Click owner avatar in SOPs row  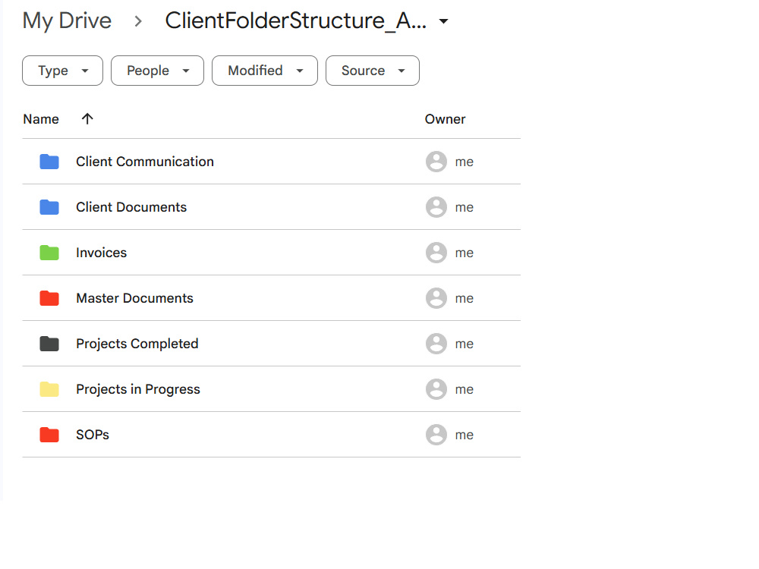coord(436,435)
